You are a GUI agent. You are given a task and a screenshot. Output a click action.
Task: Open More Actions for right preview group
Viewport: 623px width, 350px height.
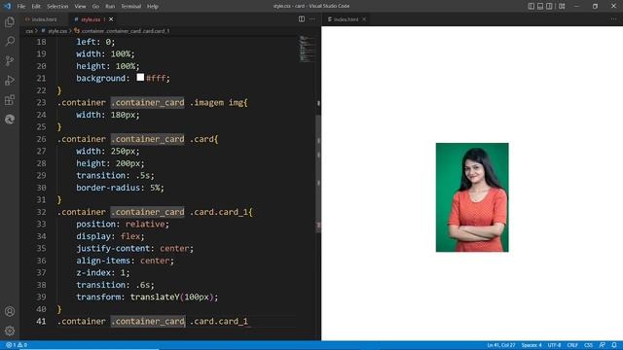pyautogui.click(x=613, y=19)
